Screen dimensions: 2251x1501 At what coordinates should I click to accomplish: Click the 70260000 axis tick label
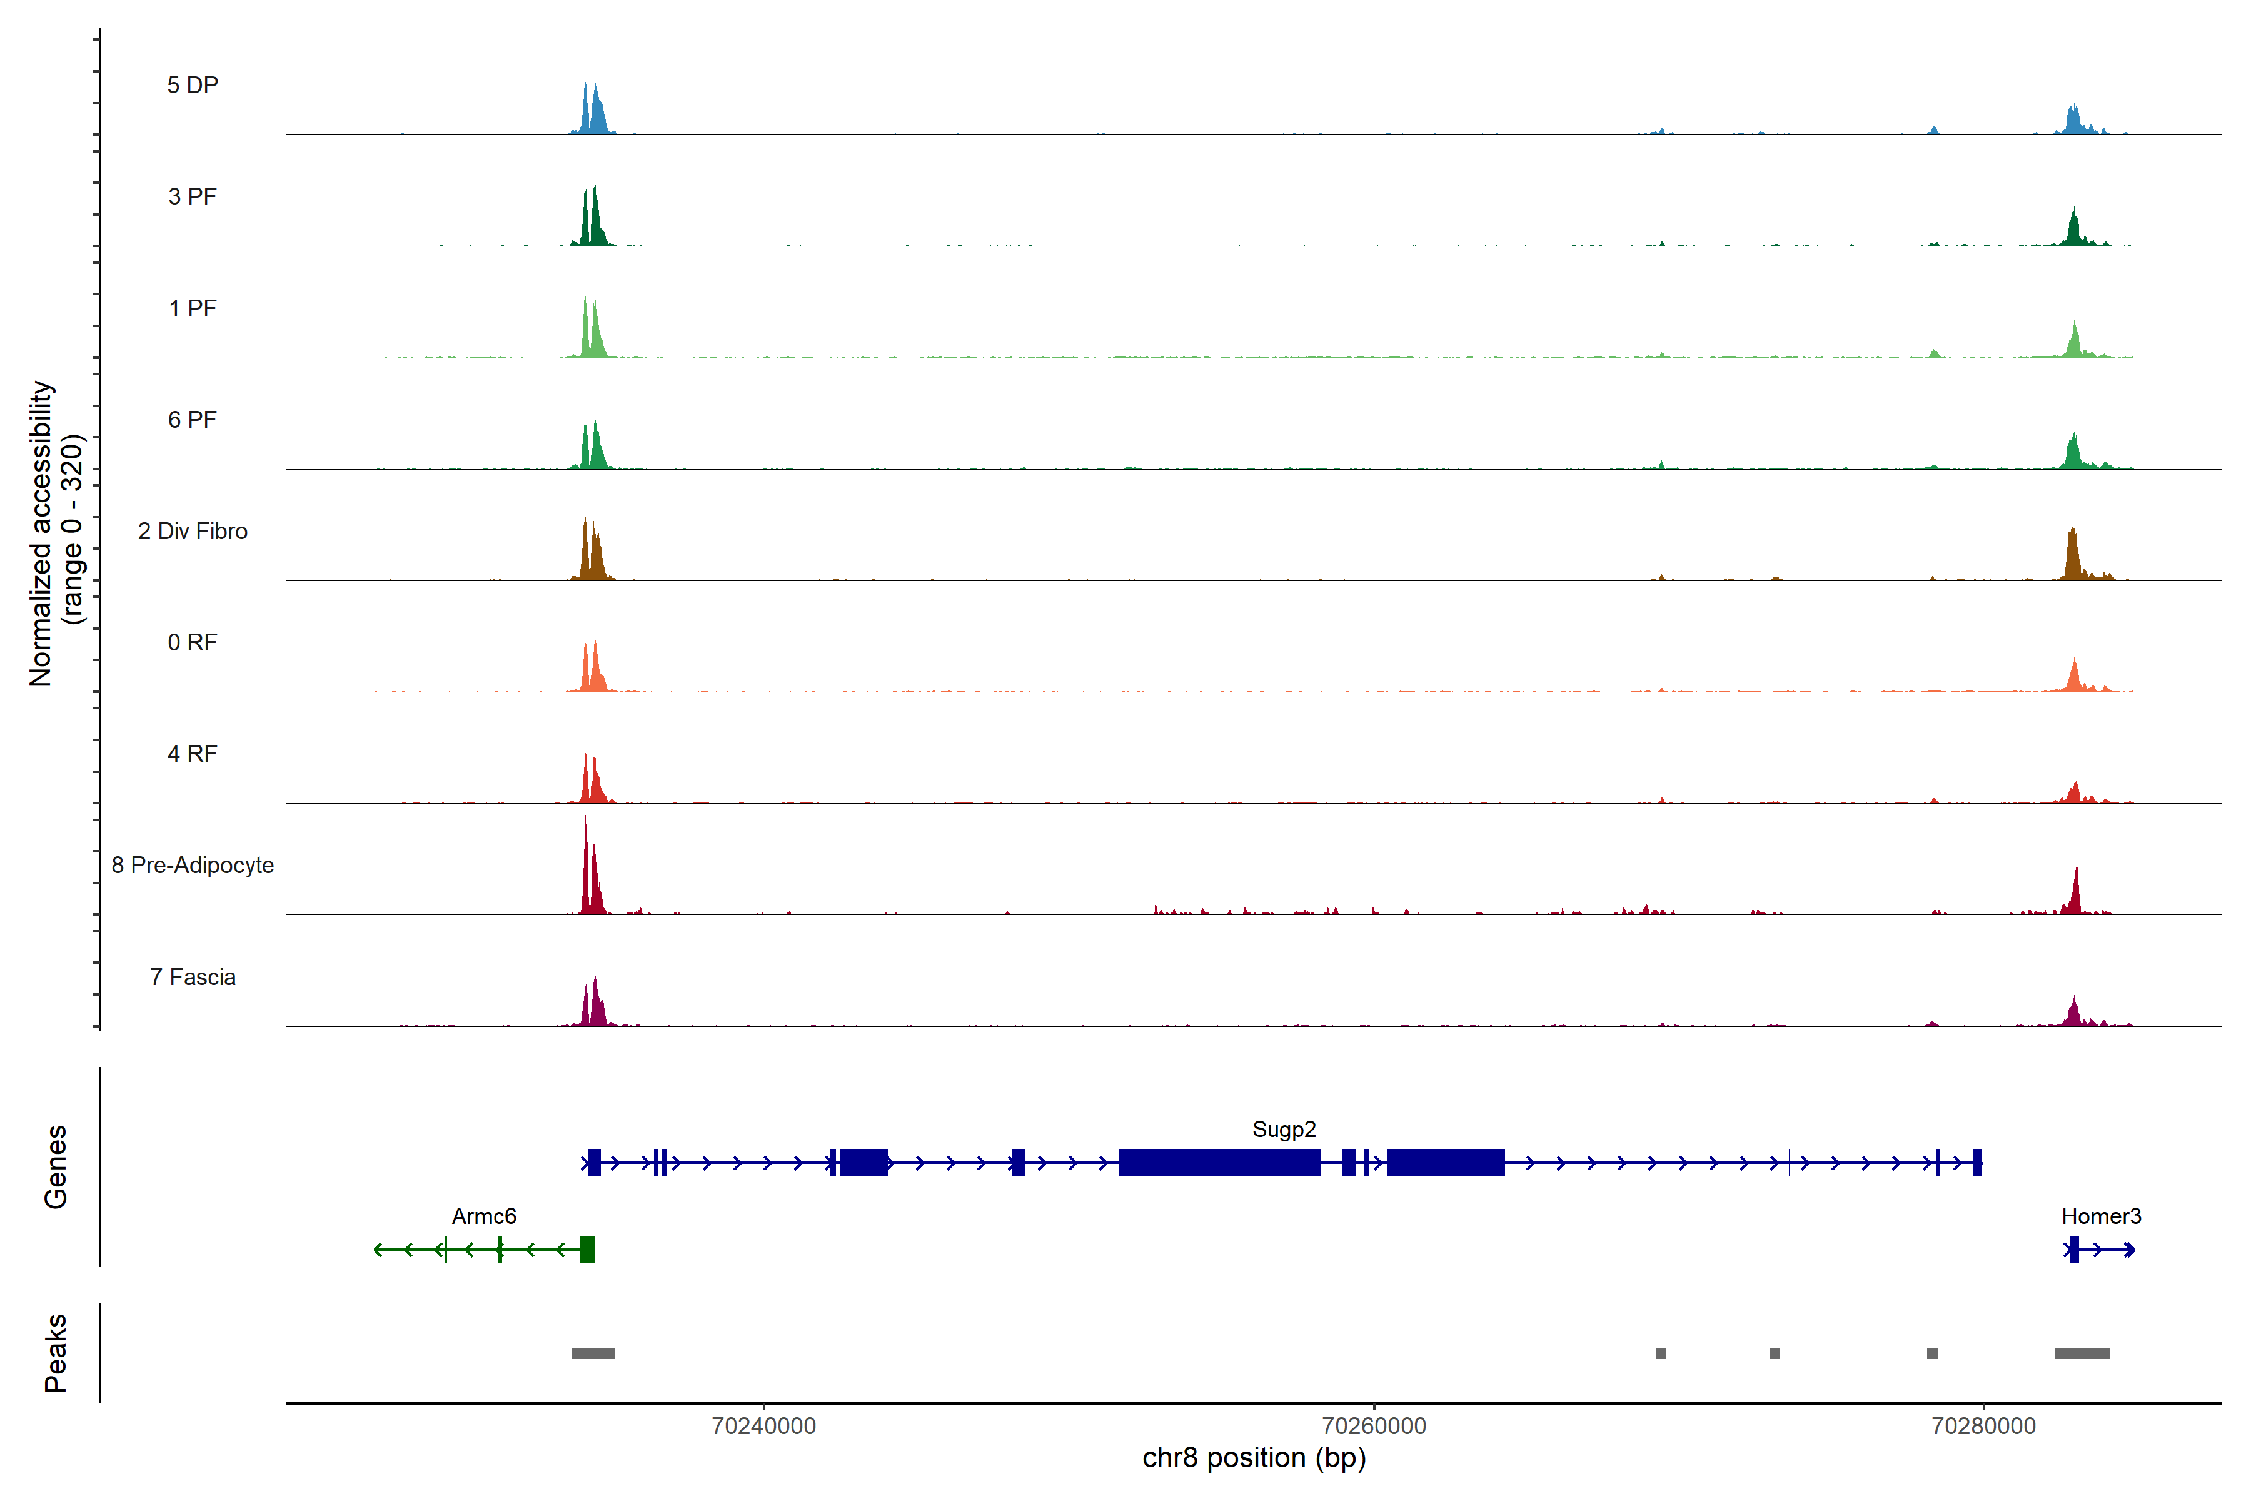(1373, 1427)
